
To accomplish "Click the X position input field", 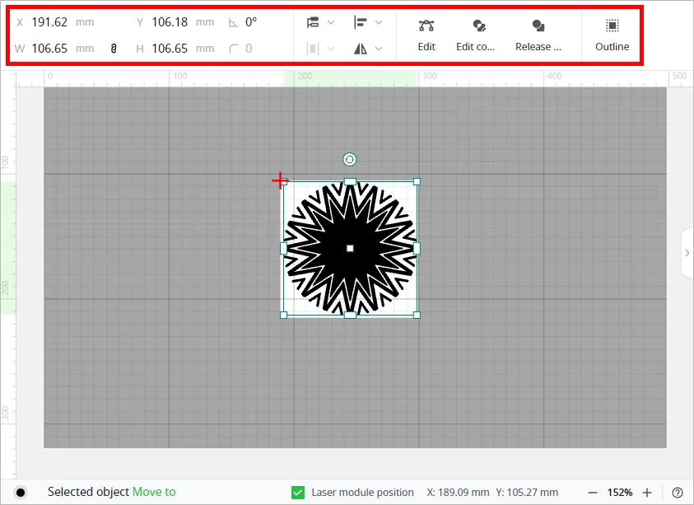I will tap(49, 22).
